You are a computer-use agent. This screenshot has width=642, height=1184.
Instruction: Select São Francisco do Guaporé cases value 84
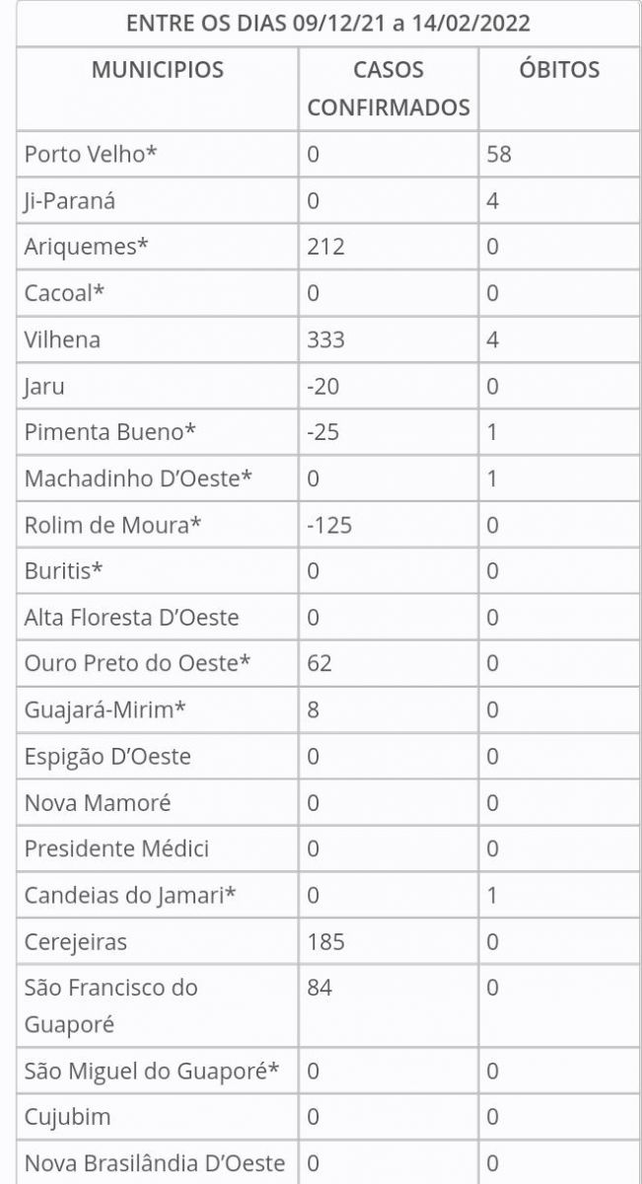coord(320,988)
